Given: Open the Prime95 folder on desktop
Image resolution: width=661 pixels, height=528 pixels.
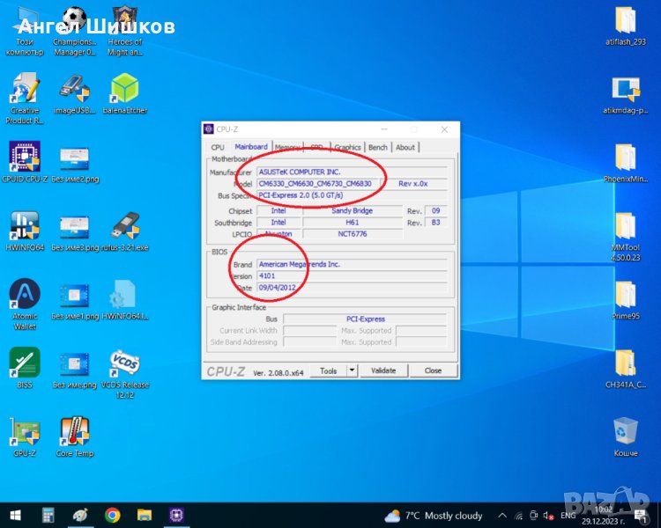Looking at the screenshot, I should (625, 296).
